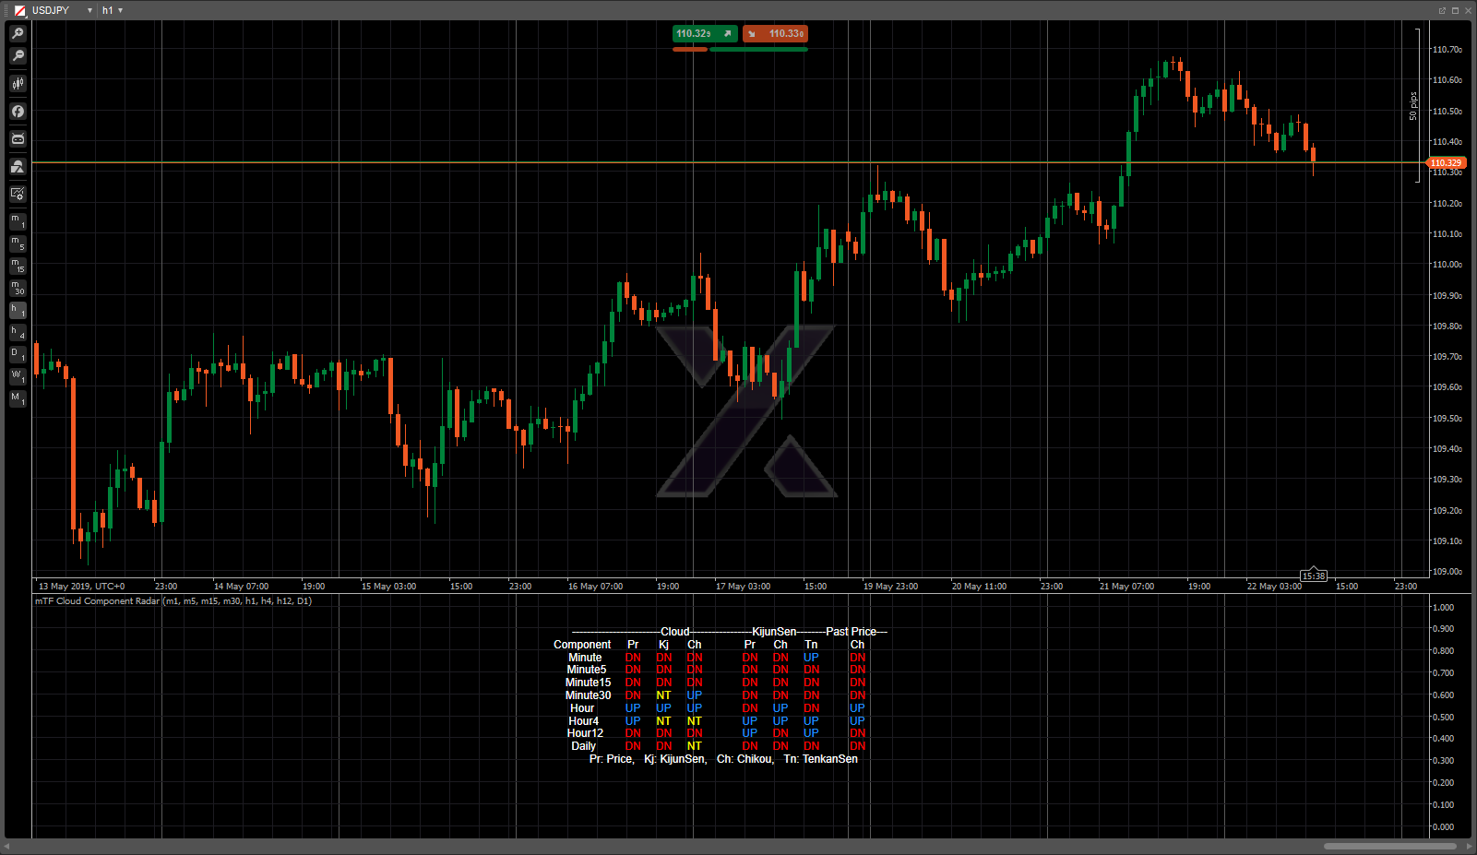Select the m15 timeframe in sidebar
The height and width of the screenshot is (855, 1477).
pyautogui.click(x=18, y=267)
